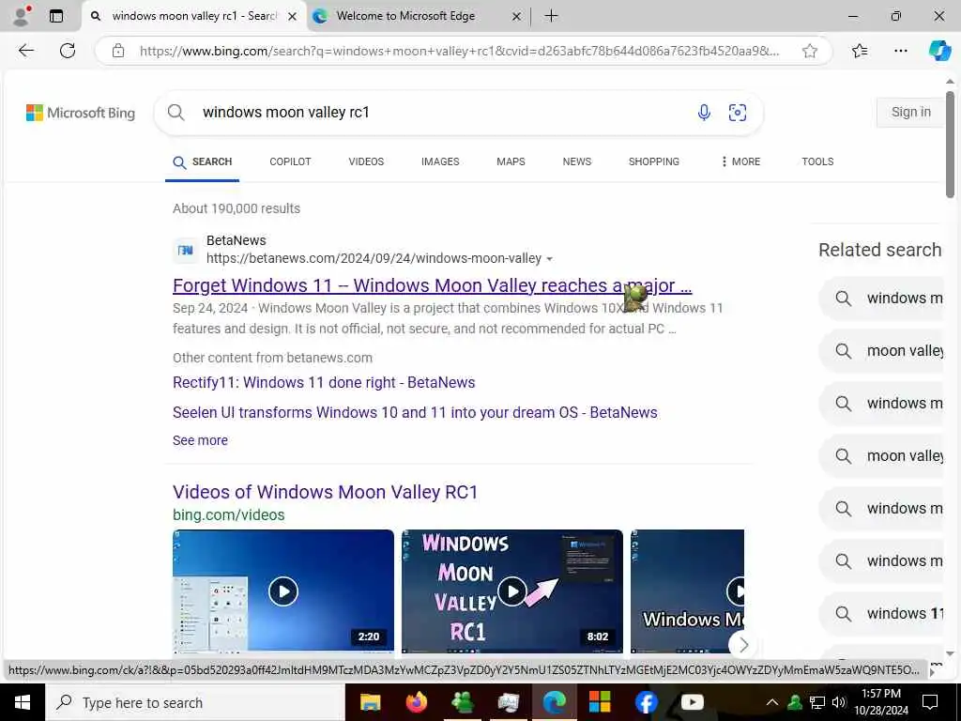Play the 2:20 video thumbnail
Image resolution: width=961 pixels, height=721 pixels.
click(x=283, y=591)
